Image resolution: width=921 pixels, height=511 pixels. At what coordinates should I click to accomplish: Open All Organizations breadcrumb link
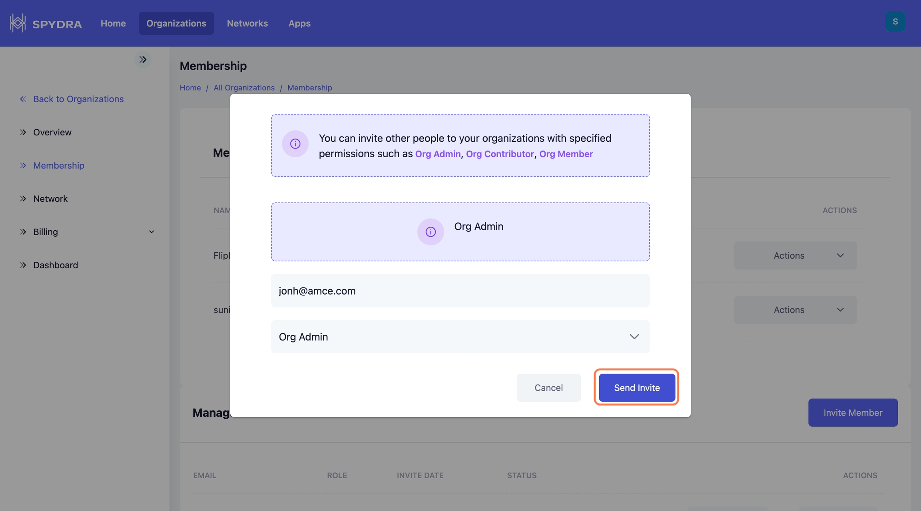[244, 88]
